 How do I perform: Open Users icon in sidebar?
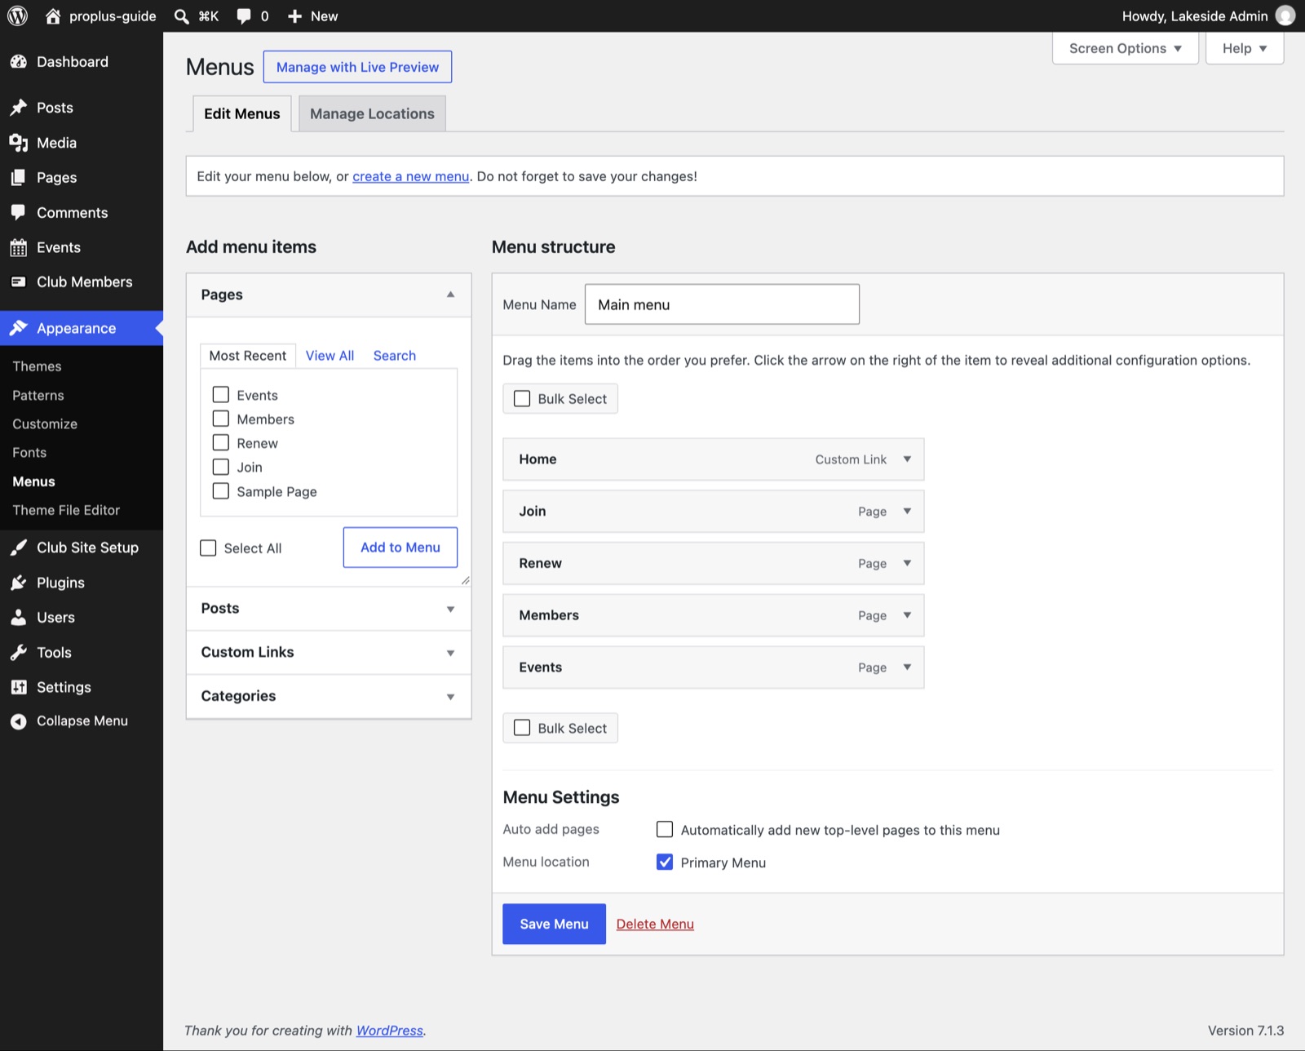click(19, 618)
